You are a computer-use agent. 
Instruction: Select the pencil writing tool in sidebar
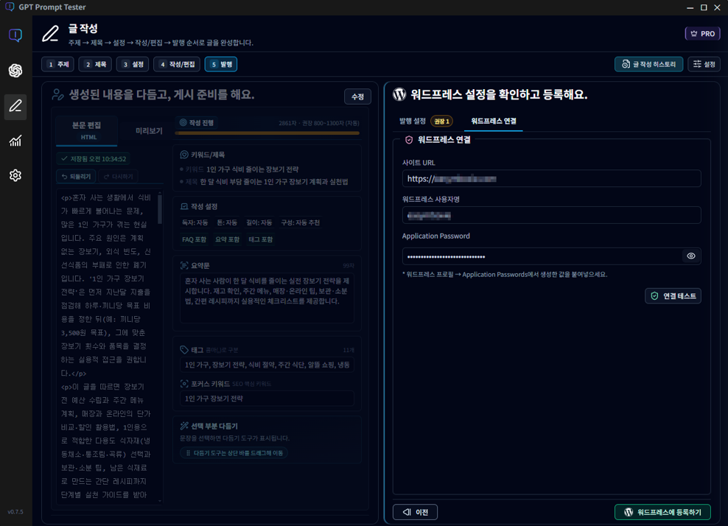click(x=15, y=107)
